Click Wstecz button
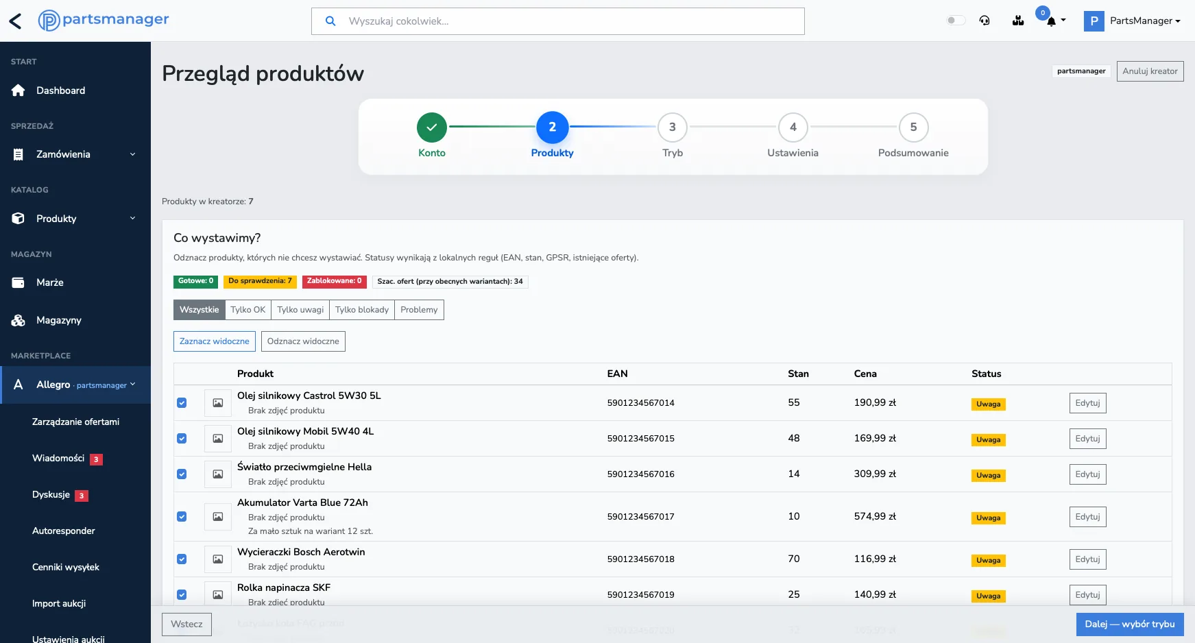The height and width of the screenshot is (643, 1195). (186, 624)
